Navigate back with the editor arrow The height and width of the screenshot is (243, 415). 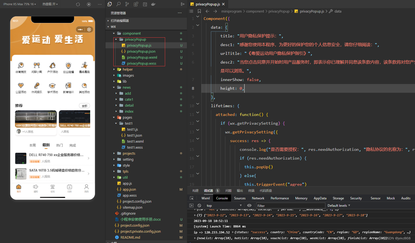[207, 11]
